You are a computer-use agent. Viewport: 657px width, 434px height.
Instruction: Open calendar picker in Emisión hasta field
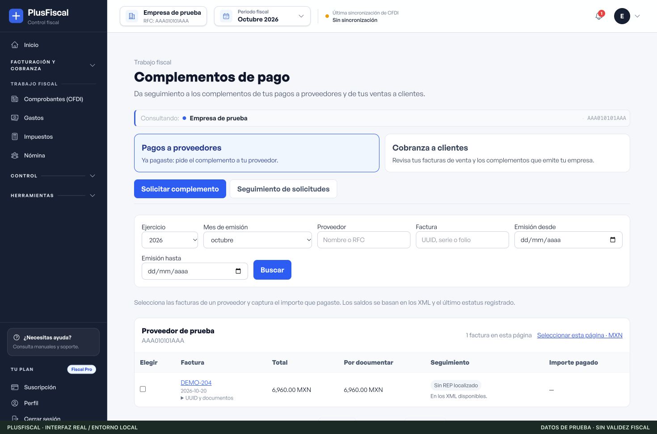tap(238, 271)
